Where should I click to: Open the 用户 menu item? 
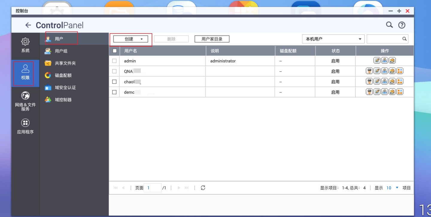coord(74,39)
